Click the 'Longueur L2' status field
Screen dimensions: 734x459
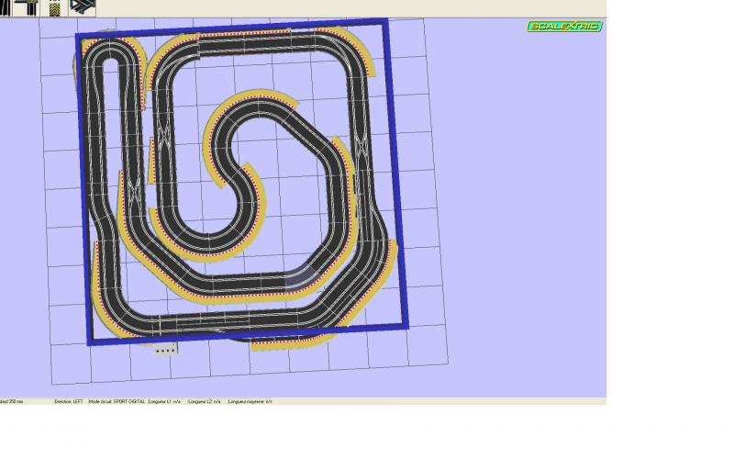[x=204, y=402]
